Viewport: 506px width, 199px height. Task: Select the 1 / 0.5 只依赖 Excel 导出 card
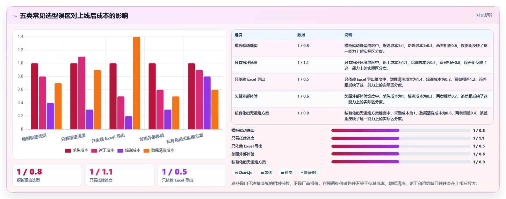click(x=192, y=175)
